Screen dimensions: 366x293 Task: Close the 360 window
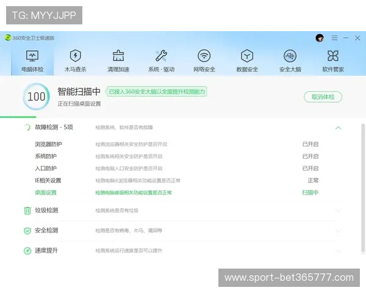[357, 38]
